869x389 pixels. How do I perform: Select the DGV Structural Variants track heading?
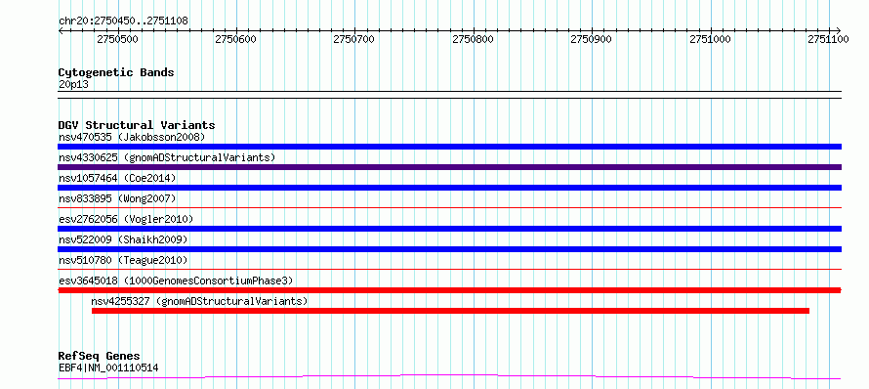point(137,125)
